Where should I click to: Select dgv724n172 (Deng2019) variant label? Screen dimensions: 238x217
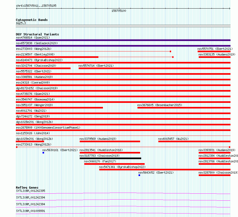(33, 116)
